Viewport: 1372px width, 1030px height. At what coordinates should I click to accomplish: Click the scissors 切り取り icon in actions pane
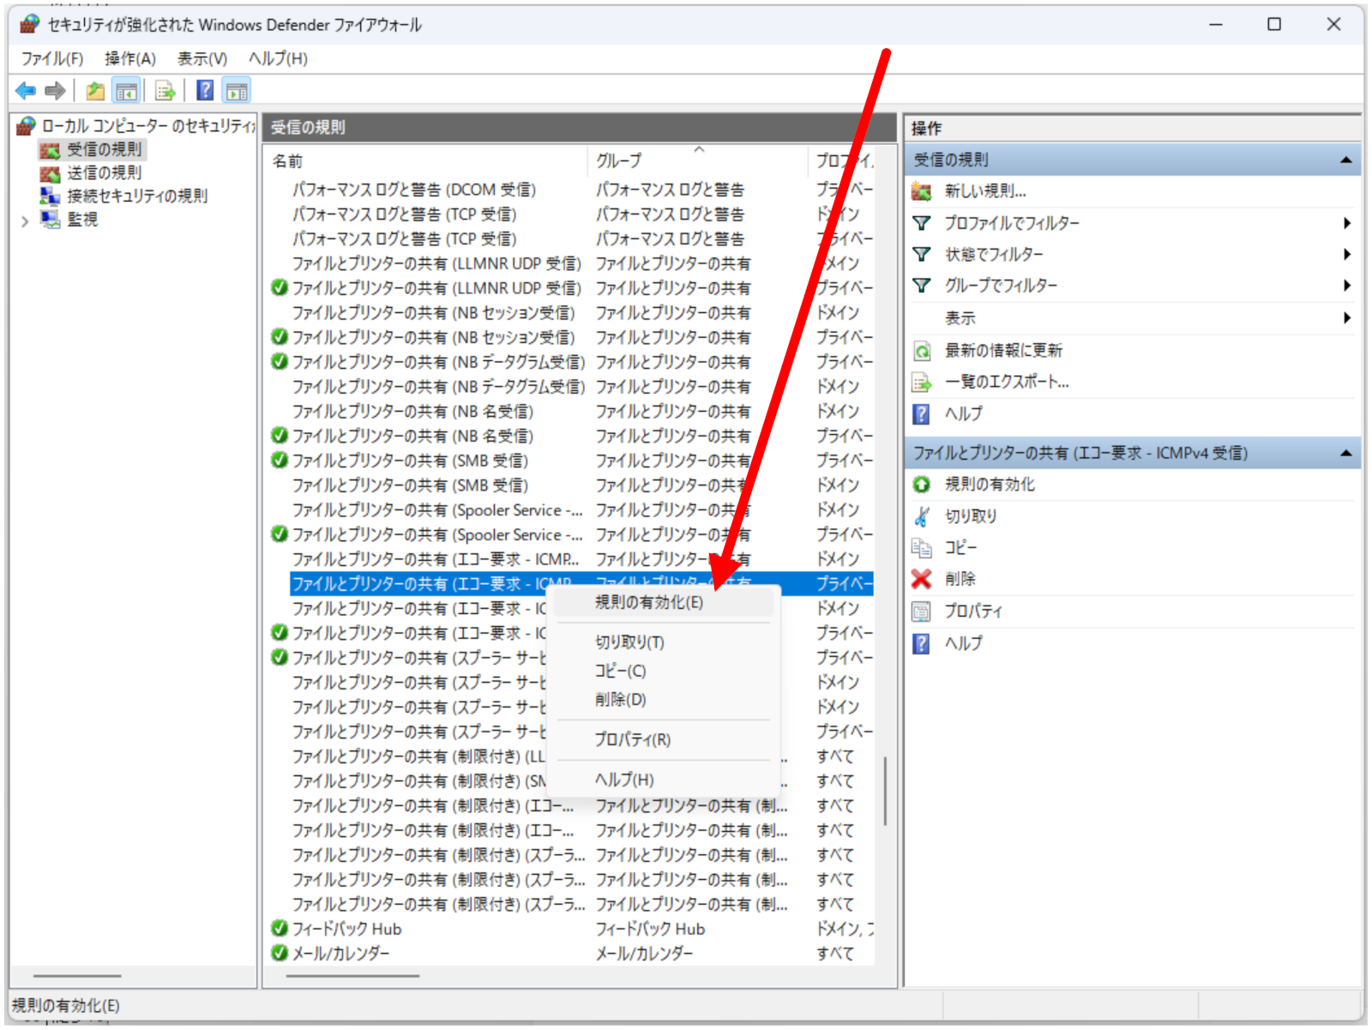pyautogui.click(x=922, y=516)
